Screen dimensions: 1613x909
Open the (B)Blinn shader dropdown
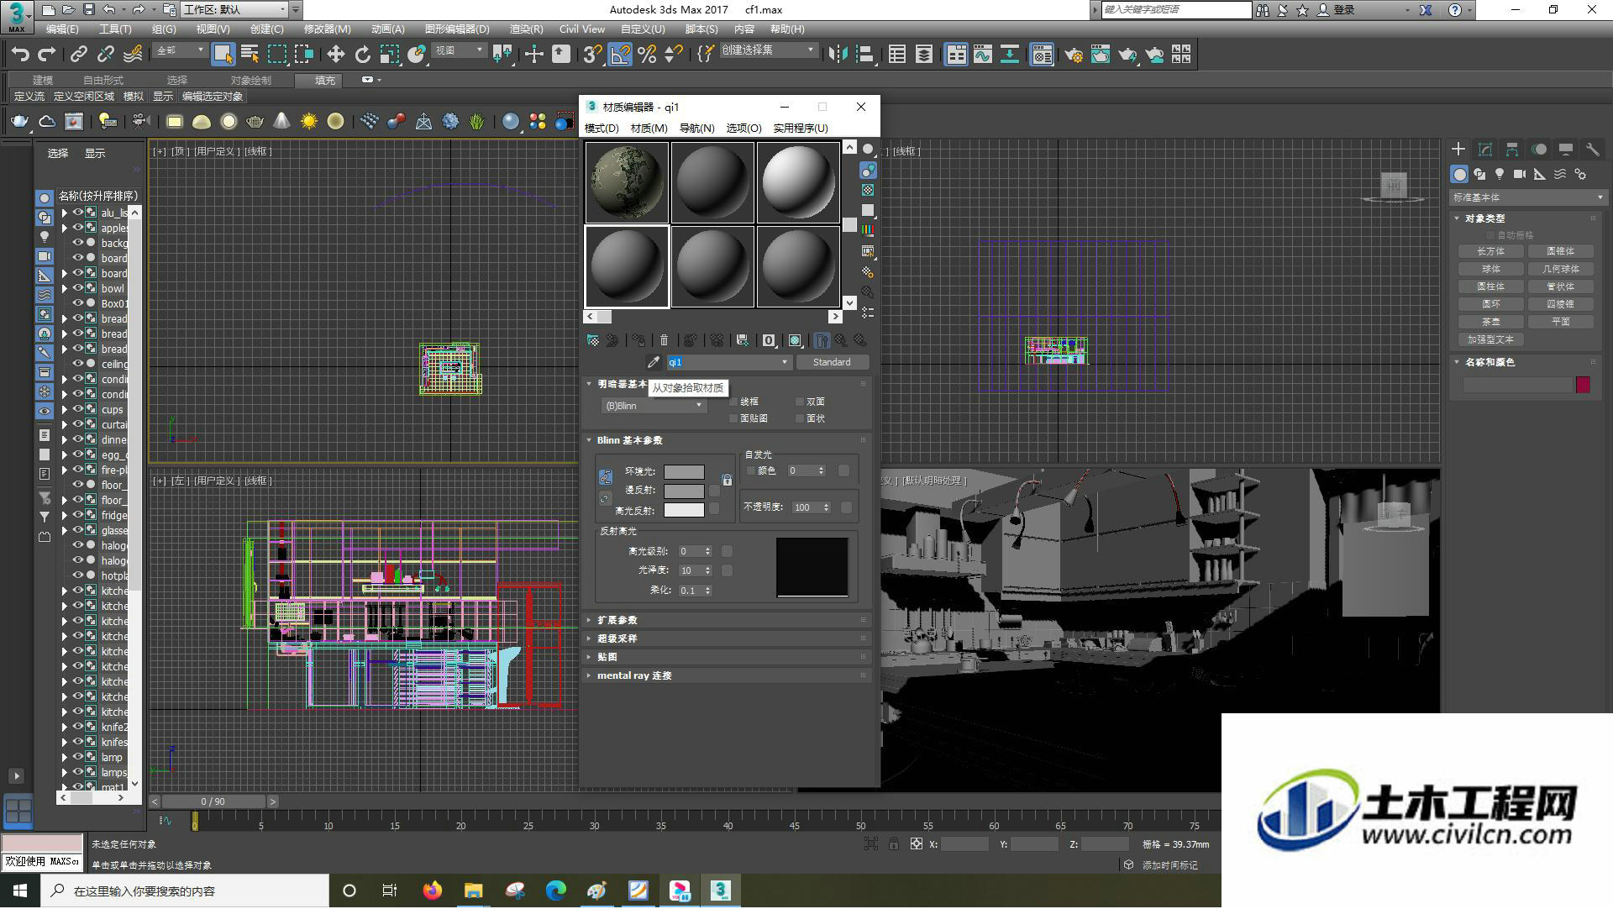point(653,406)
